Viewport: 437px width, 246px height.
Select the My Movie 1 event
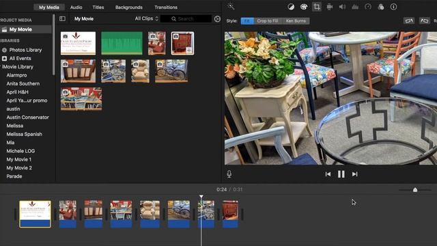[x=19, y=159]
